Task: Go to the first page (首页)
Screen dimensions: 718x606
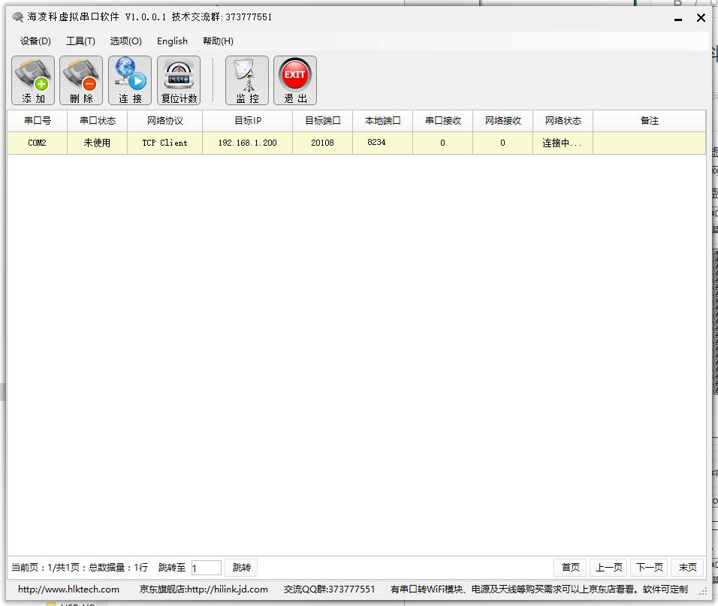Action: coord(571,568)
